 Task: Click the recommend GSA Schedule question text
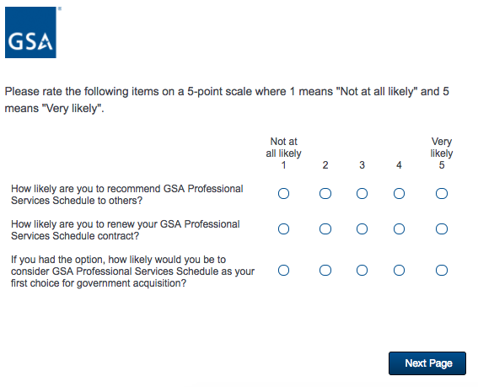(127, 195)
